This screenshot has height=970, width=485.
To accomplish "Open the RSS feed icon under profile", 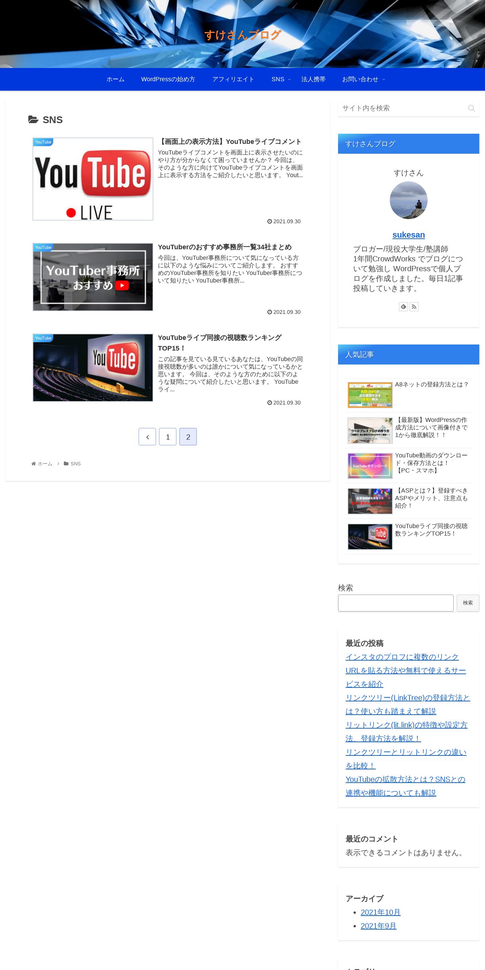I will (414, 307).
